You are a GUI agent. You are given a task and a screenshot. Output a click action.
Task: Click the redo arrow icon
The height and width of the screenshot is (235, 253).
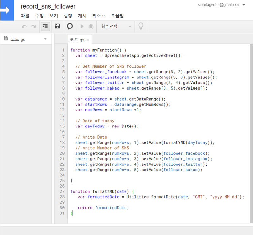[33, 27]
